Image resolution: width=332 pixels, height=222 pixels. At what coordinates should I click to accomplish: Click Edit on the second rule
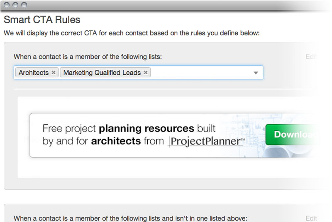coord(311,218)
